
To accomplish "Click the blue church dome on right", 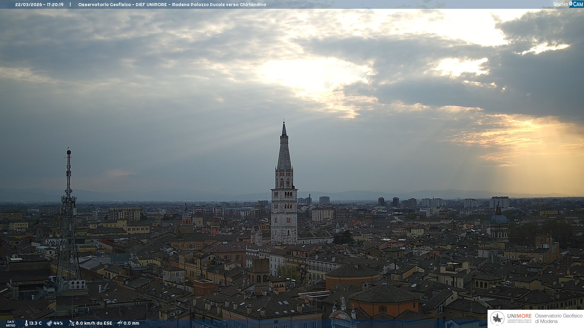I will [499, 219].
